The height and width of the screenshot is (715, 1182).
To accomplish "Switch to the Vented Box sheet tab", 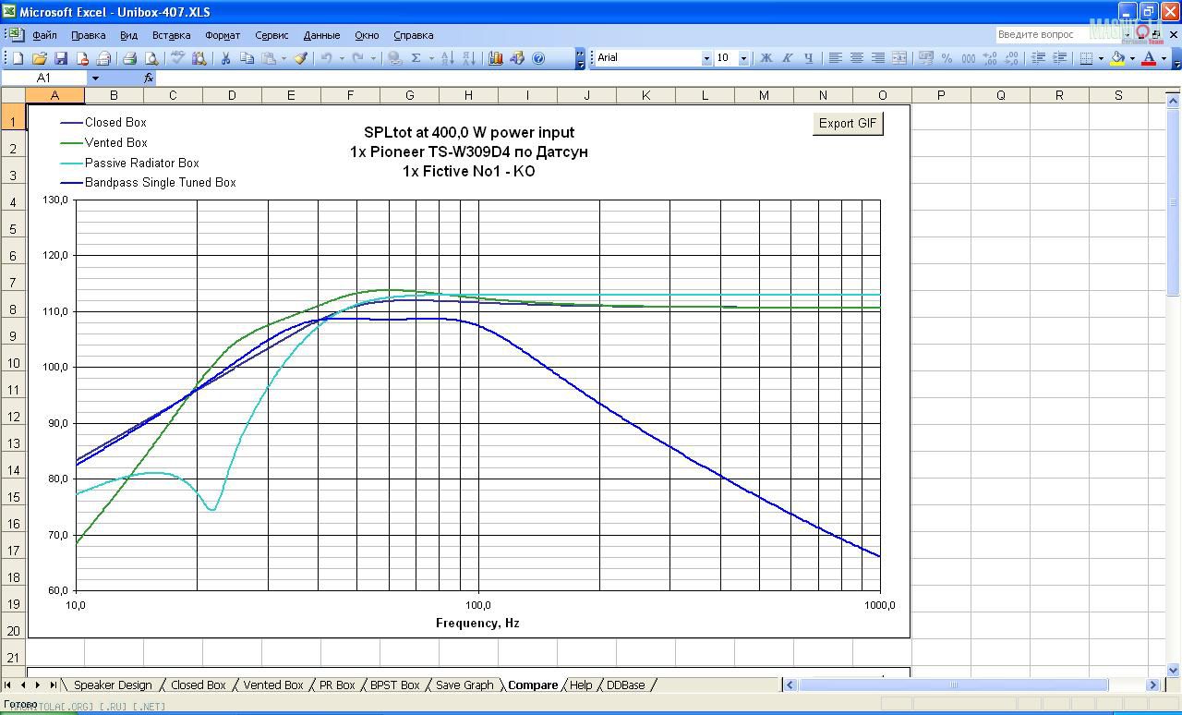I will click(272, 685).
